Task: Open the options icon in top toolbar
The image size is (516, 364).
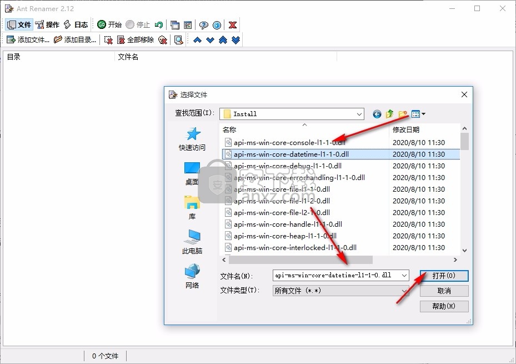Action: (x=188, y=24)
